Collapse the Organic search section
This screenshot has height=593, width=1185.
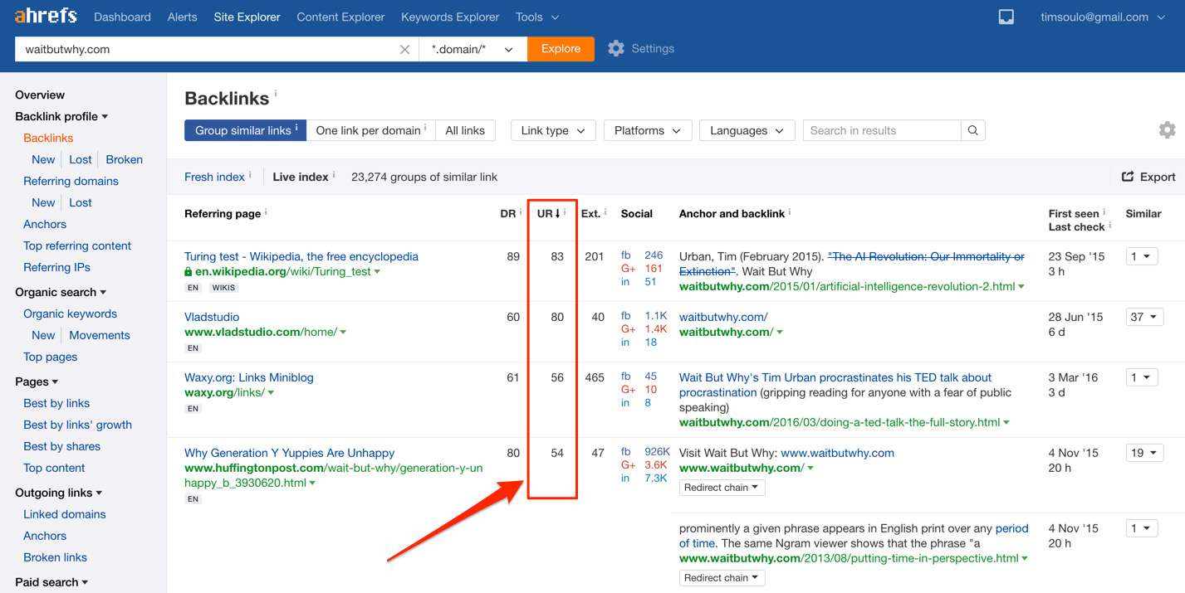(61, 292)
